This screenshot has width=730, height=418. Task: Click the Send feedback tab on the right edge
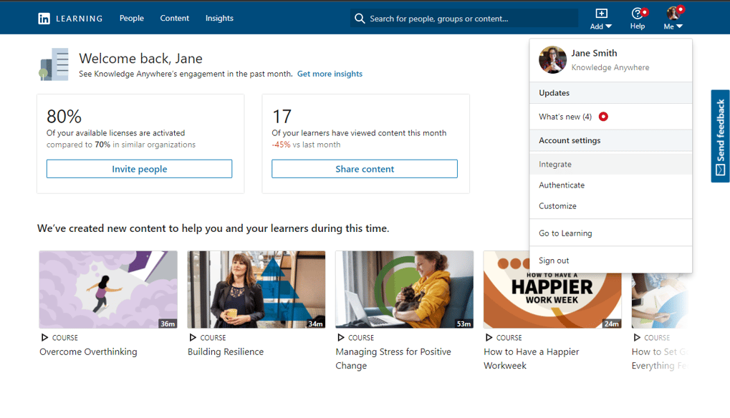click(719, 136)
